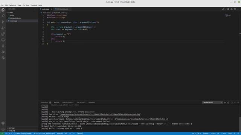The image size is (241, 135).
Task: Click the remote window indicator in status bar
Action: [2, 133]
